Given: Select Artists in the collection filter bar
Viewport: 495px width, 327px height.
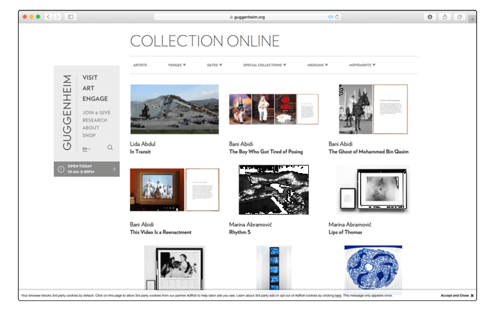Looking at the screenshot, I should [x=140, y=65].
